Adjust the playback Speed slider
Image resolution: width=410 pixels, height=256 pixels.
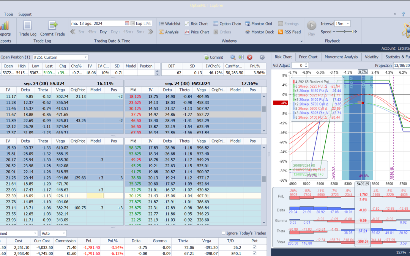coord(345,31)
